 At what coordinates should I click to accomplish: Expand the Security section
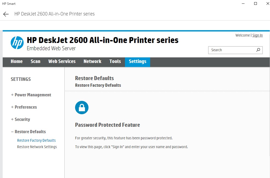20,119
